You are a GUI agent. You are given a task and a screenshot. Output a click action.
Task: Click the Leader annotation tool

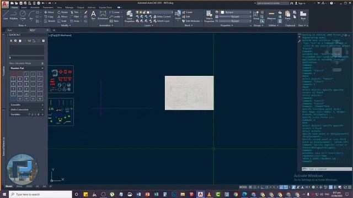[x=115, y=16]
